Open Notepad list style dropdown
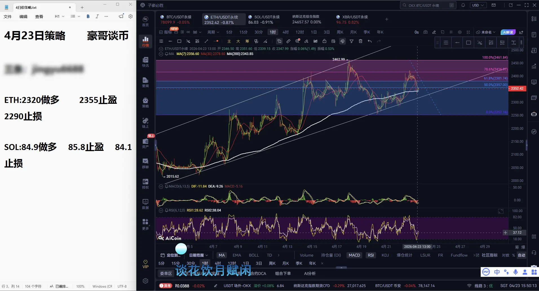Image resolution: width=539 pixels, height=291 pixels. click(x=75, y=16)
